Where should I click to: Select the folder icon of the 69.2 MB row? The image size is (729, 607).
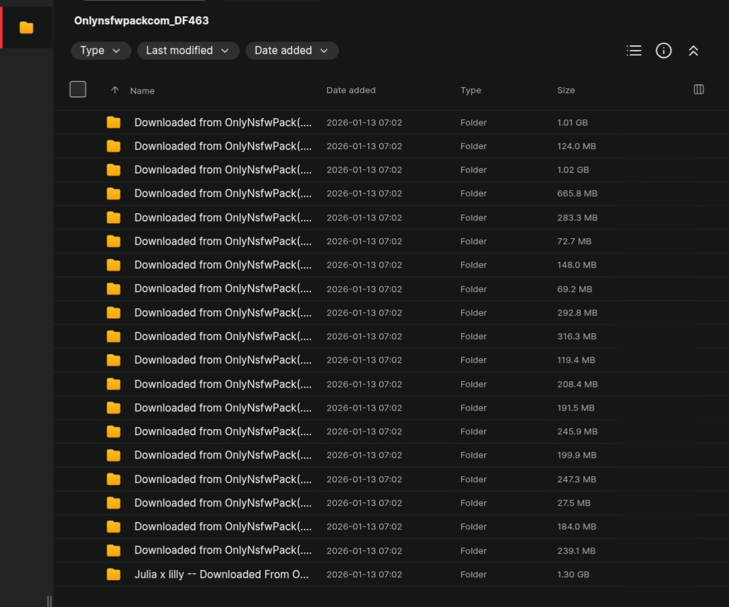click(x=113, y=289)
